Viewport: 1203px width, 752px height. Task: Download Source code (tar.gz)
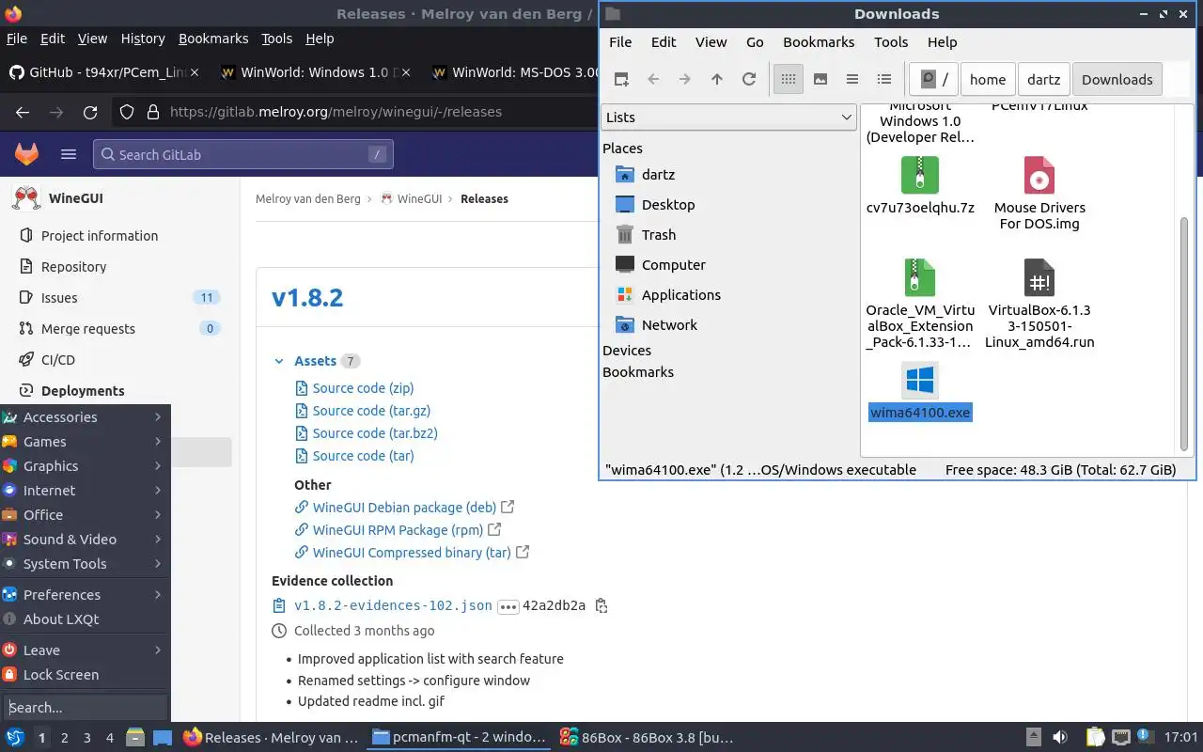[x=371, y=410]
